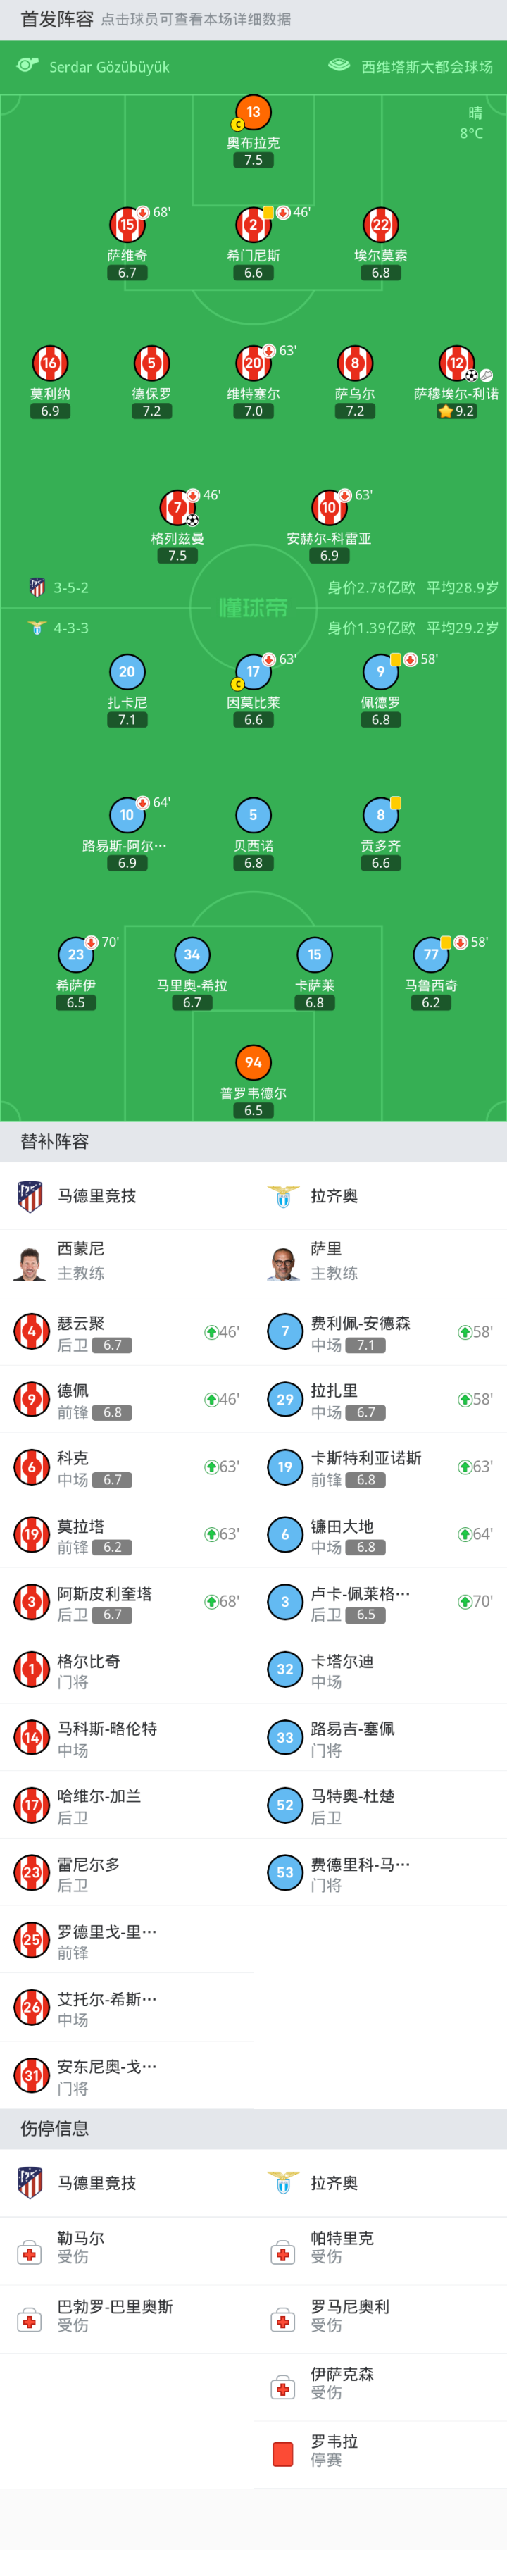
Task: Click the red card icon beside 罗韦拉
Action: 282,2454
